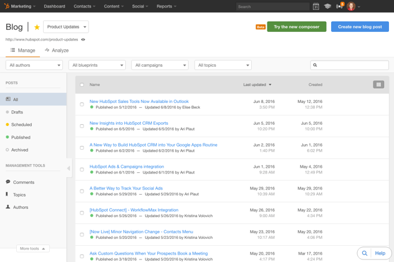Click Create new blog post button
This screenshot has width=394, height=262.
(360, 27)
